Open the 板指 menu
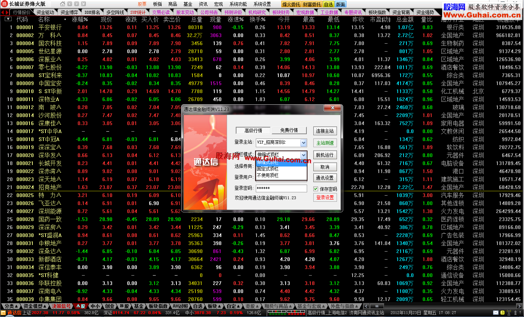 (x=157, y=4)
